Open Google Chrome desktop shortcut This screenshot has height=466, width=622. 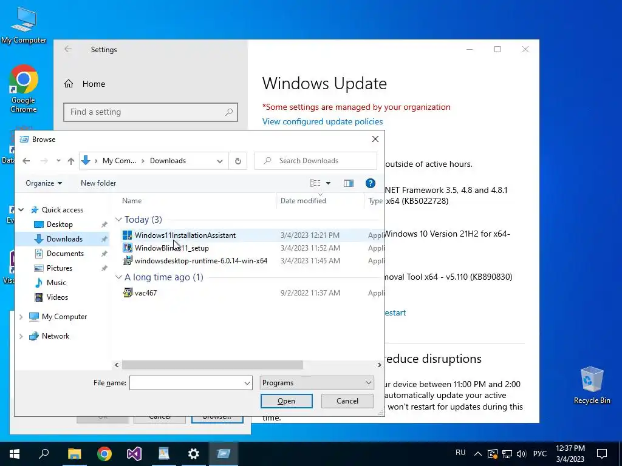tap(24, 89)
